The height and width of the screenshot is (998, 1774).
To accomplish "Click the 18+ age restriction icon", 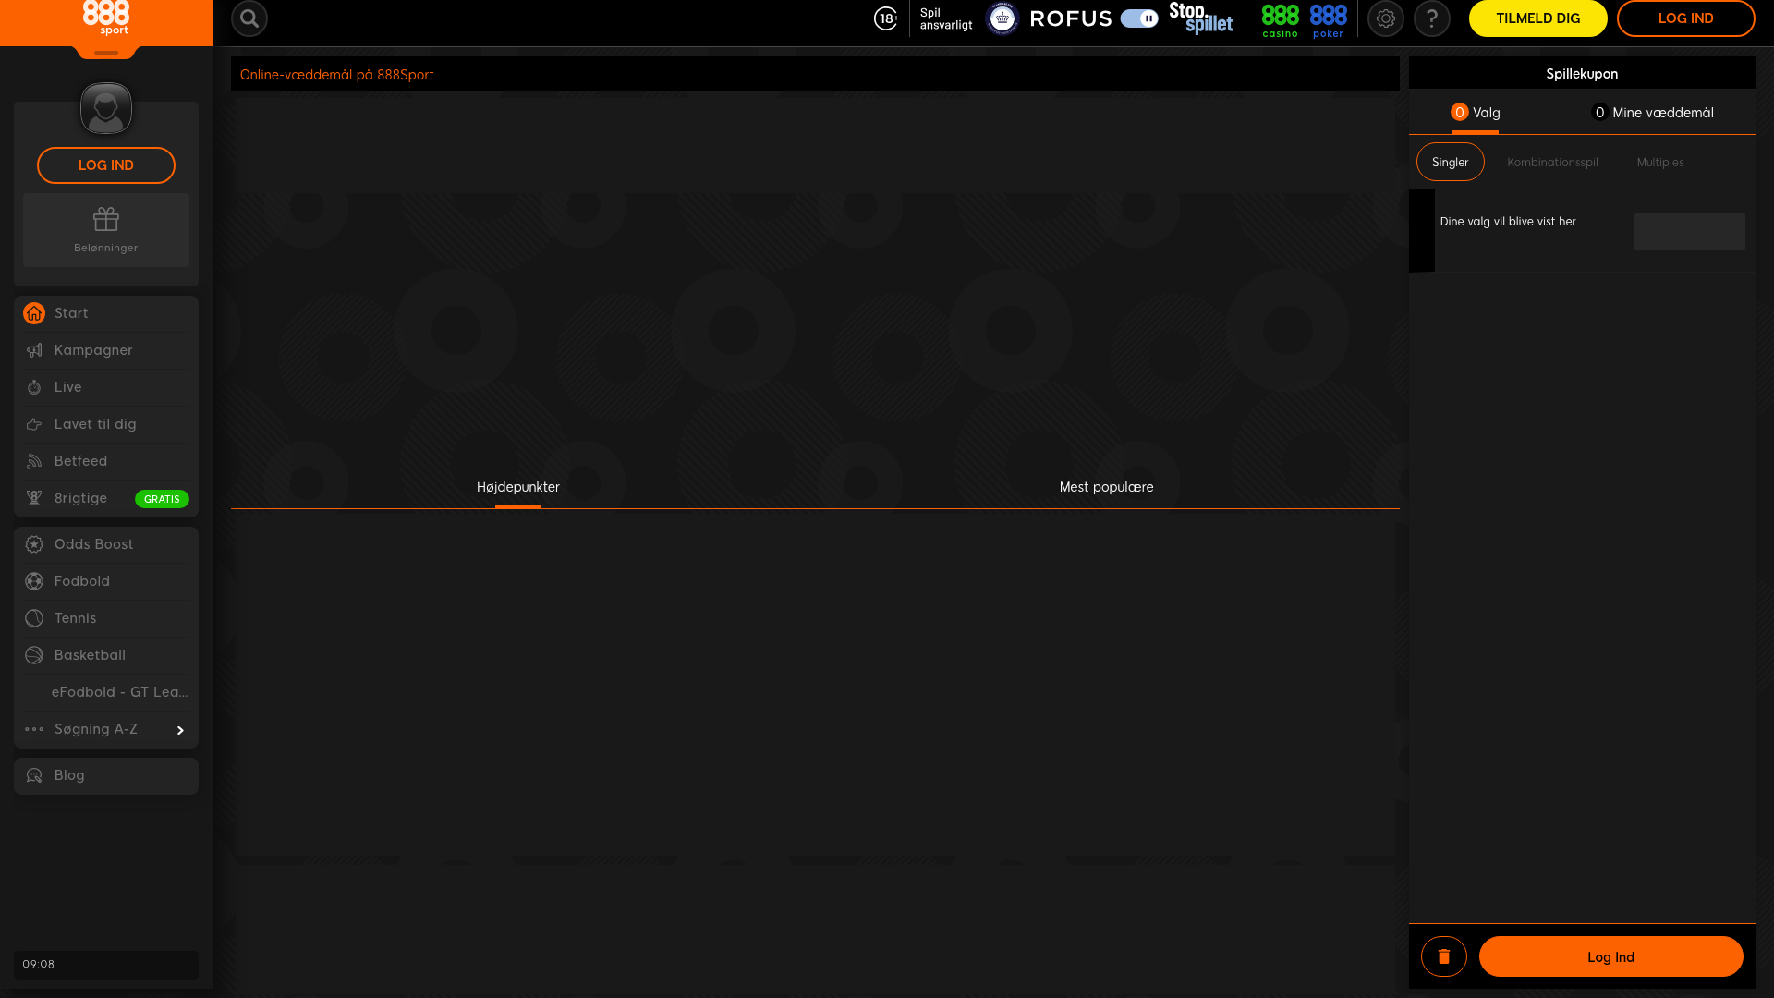I will (x=885, y=18).
